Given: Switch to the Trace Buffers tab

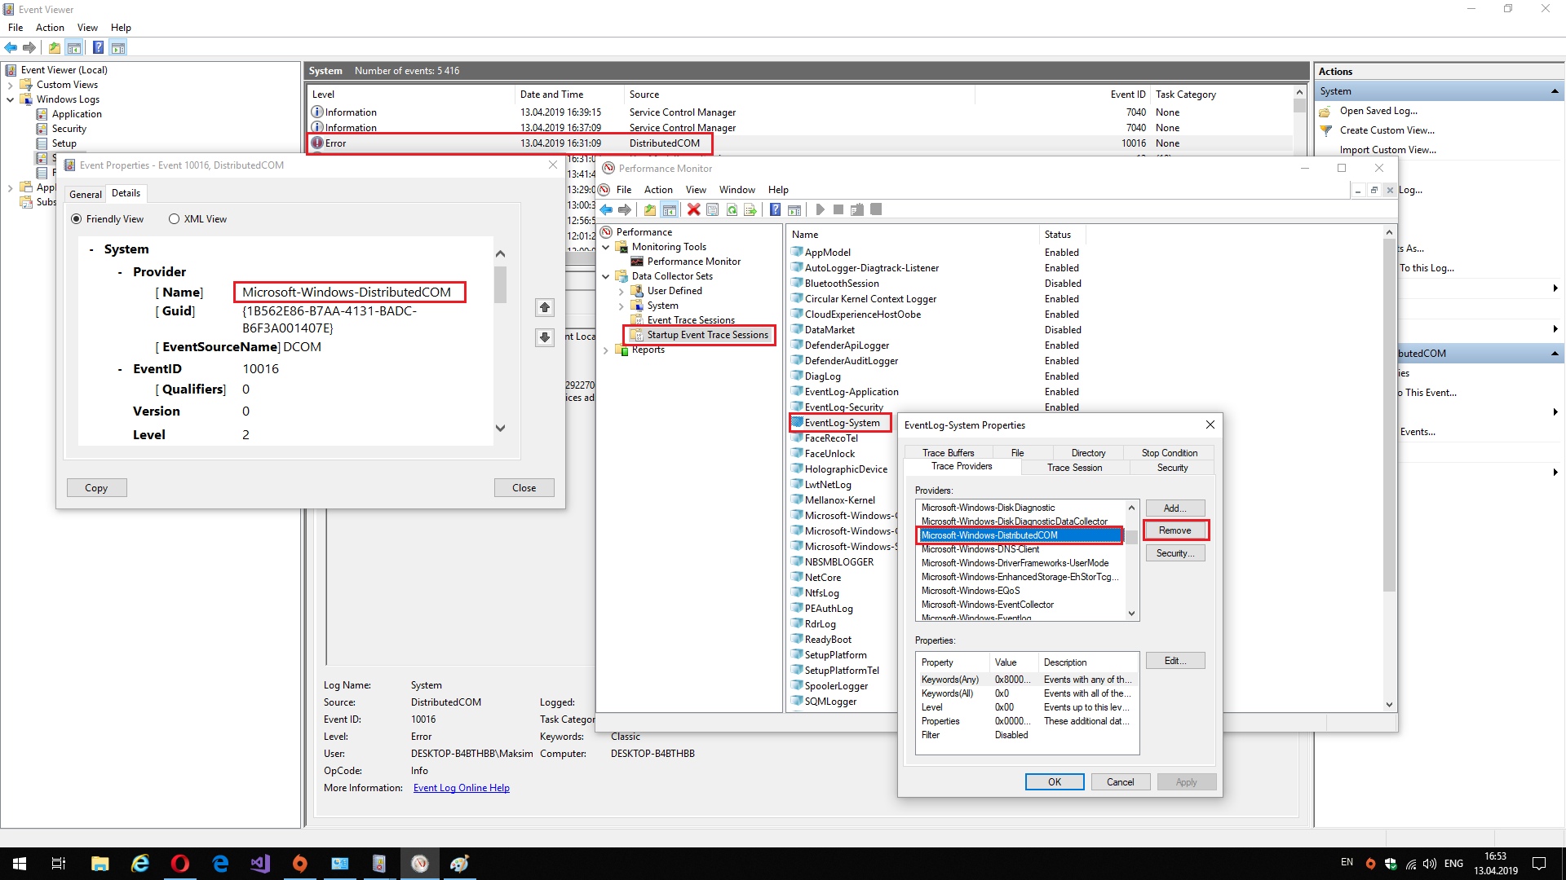Looking at the screenshot, I should tap(948, 452).
